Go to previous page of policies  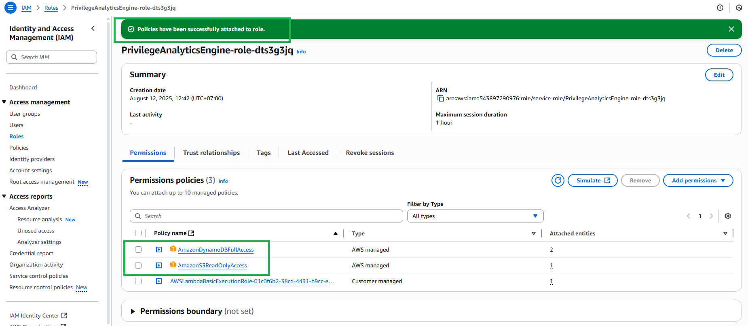(689, 216)
